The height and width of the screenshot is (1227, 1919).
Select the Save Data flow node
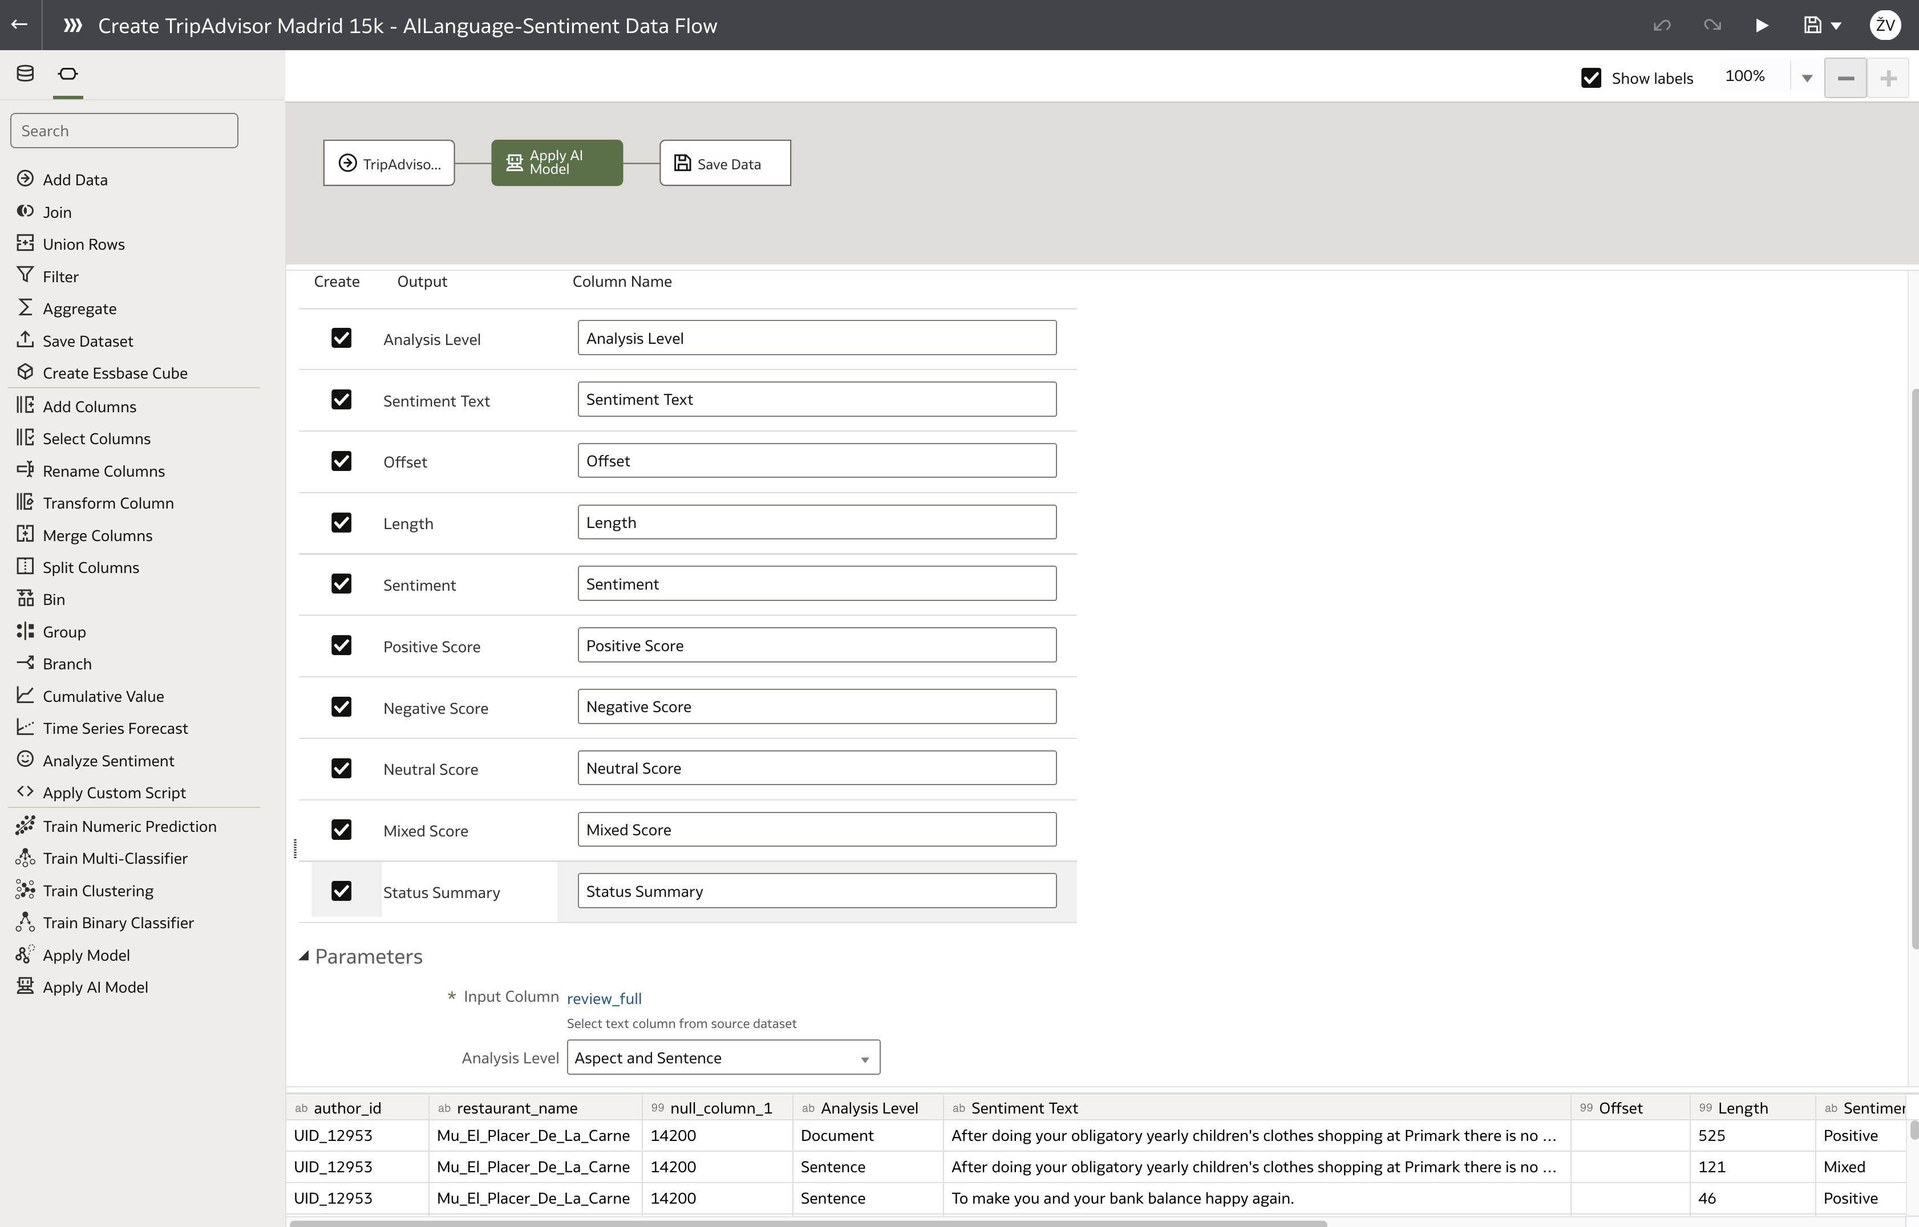pyautogui.click(x=725, y=163)
